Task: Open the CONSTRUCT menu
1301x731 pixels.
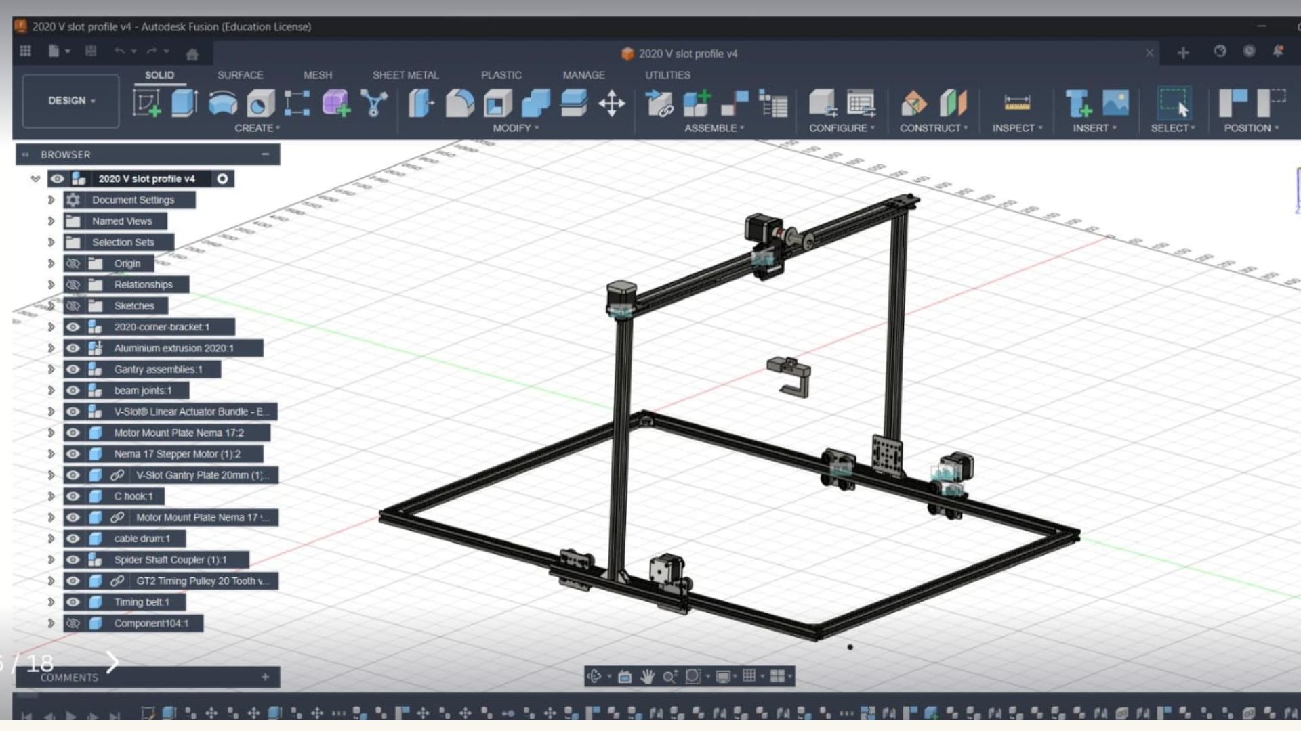Action: coord(934,128)
